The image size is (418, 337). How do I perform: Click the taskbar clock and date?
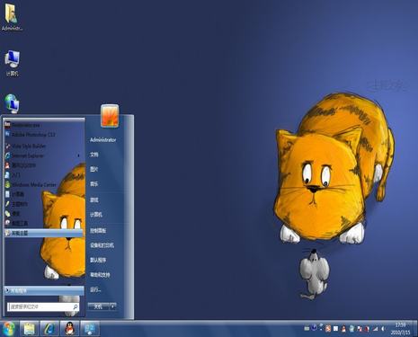pyautogui.click(x=400, y=329)
